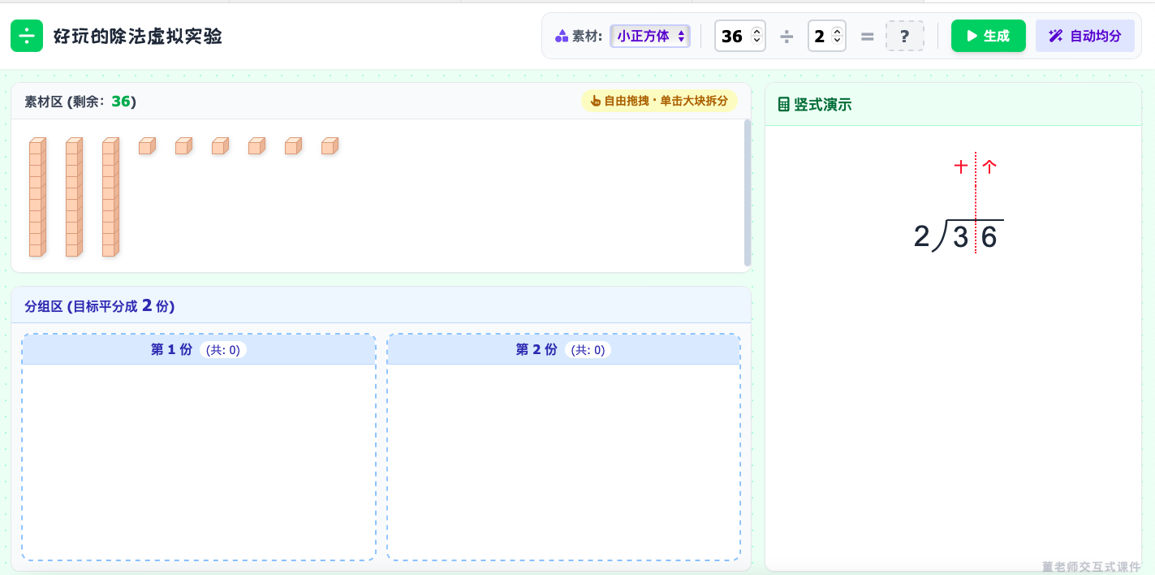
Task: Increase the dividend 36 with up arrow
Action: point(757,32)
